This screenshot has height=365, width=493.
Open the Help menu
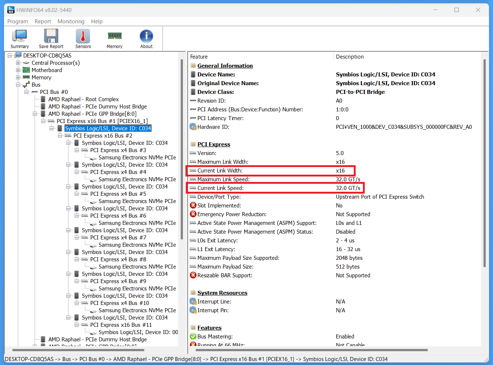pos(97,21)
